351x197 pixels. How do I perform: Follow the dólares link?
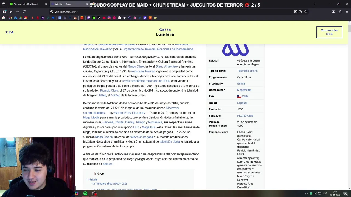pyautogui.click(x=107, y=164)
